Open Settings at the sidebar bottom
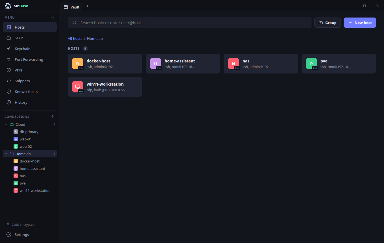 (30, 235)
